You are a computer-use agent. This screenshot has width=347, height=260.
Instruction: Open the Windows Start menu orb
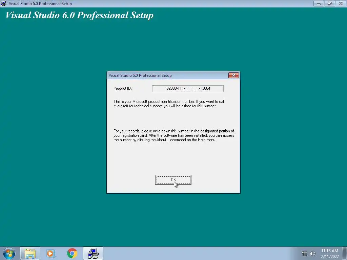9,253
